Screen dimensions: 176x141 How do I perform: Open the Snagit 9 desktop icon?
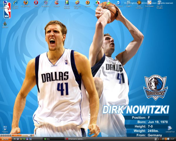[x=128, y=3]
